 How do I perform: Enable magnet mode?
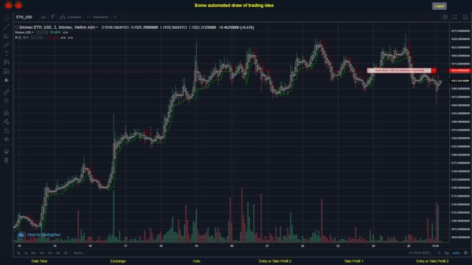(x=6, y=113)
